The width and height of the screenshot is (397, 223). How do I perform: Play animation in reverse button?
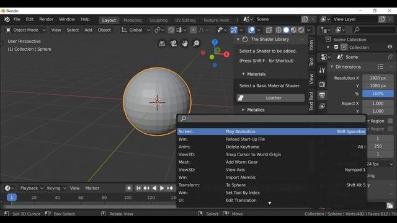(x=154, y=188)
